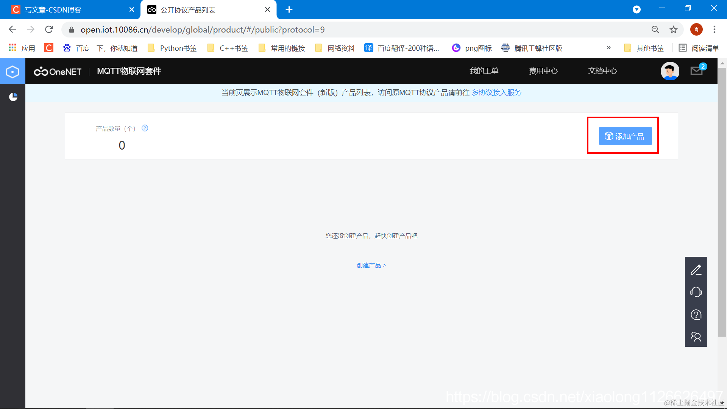Open the Python书签 bookmark folder

[x=173, y=48]
